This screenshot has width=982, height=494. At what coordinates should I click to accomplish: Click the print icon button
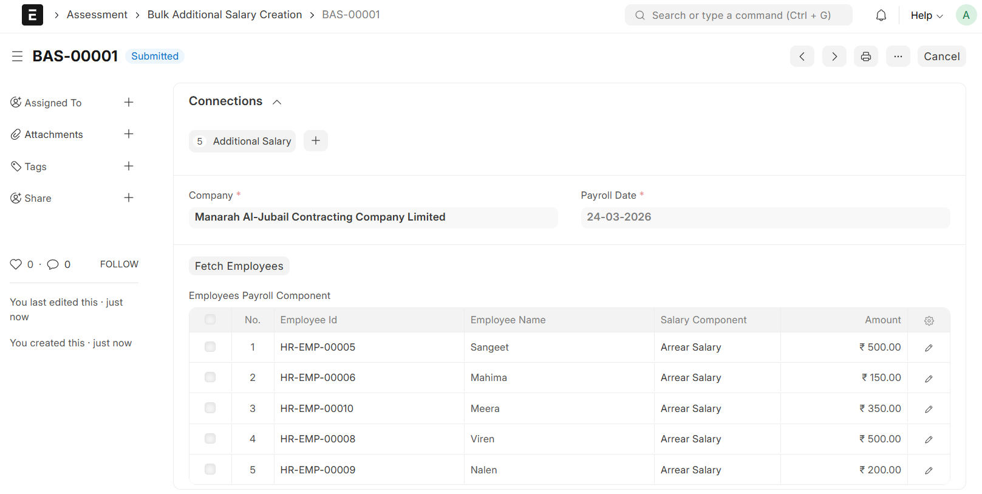[x=865, y=57]
